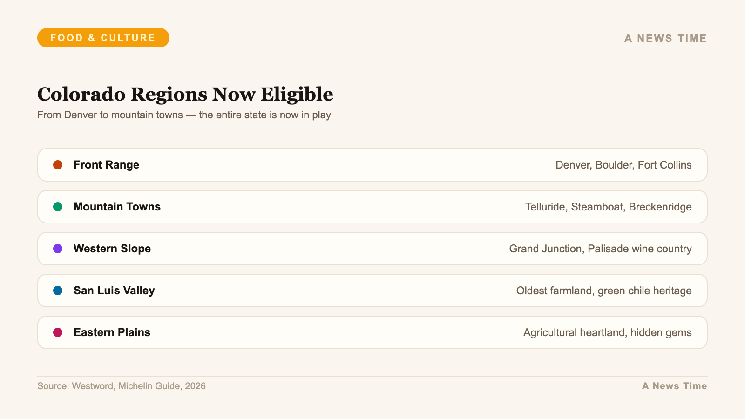Select the Mountain Towns label
The height and width of the screenshot is (419, 745).
point(117,207)
